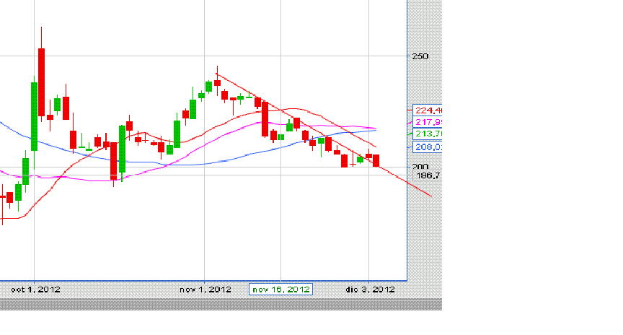Select the long red candle in mid-November

coord(265,119)
